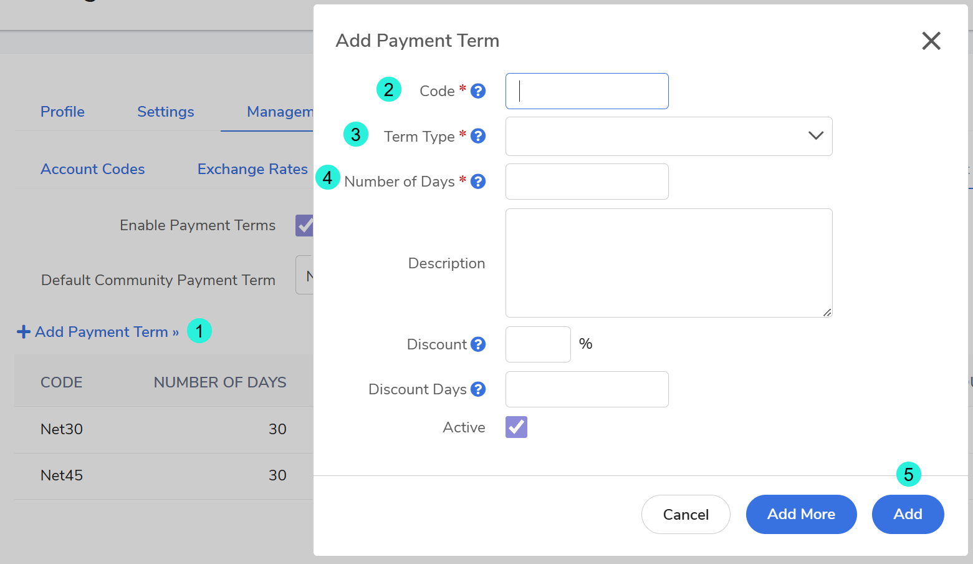Switch to the Profile tab
Viewport: 973px width, 564px height.
click(x=62, y=112)
